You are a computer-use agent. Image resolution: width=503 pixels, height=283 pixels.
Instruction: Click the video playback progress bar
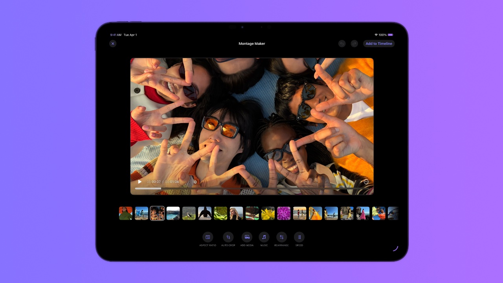click(251, 188)
